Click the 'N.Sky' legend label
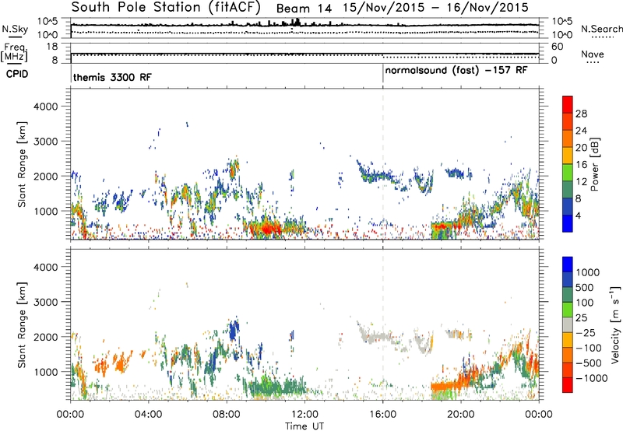 click(x=15, y=29)
